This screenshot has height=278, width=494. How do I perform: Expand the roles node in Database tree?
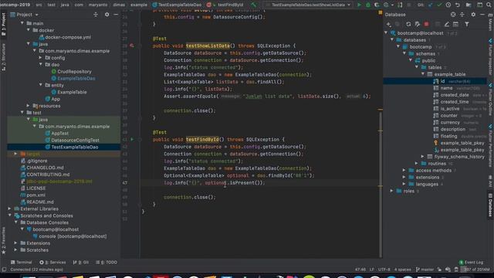[392, 191]
